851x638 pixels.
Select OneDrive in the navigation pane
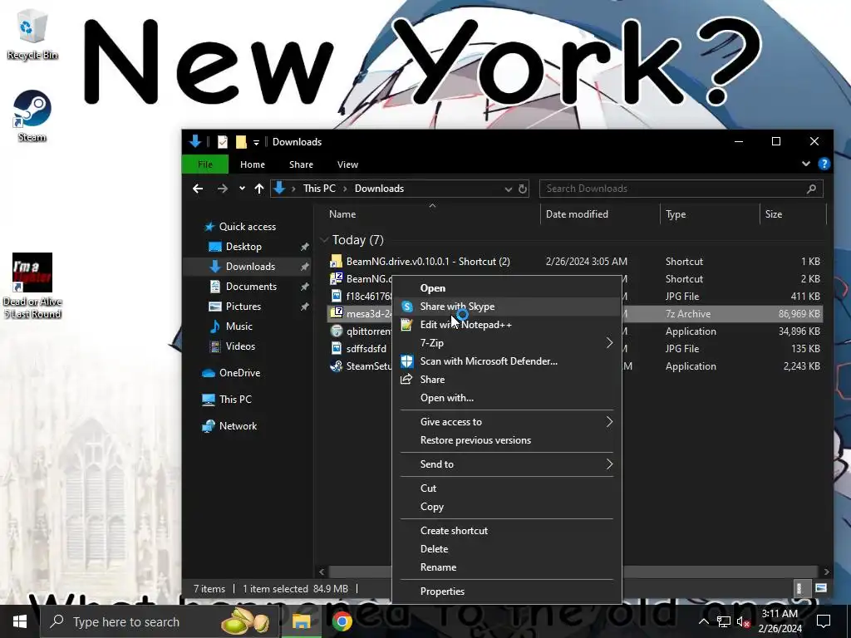click(239, 373)
